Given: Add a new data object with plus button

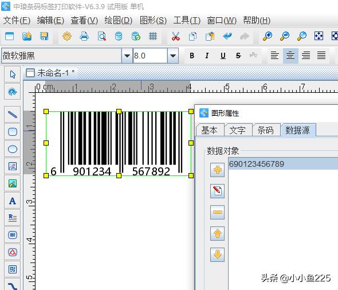Looking at the screenshot, I should (x=217, y=170).
